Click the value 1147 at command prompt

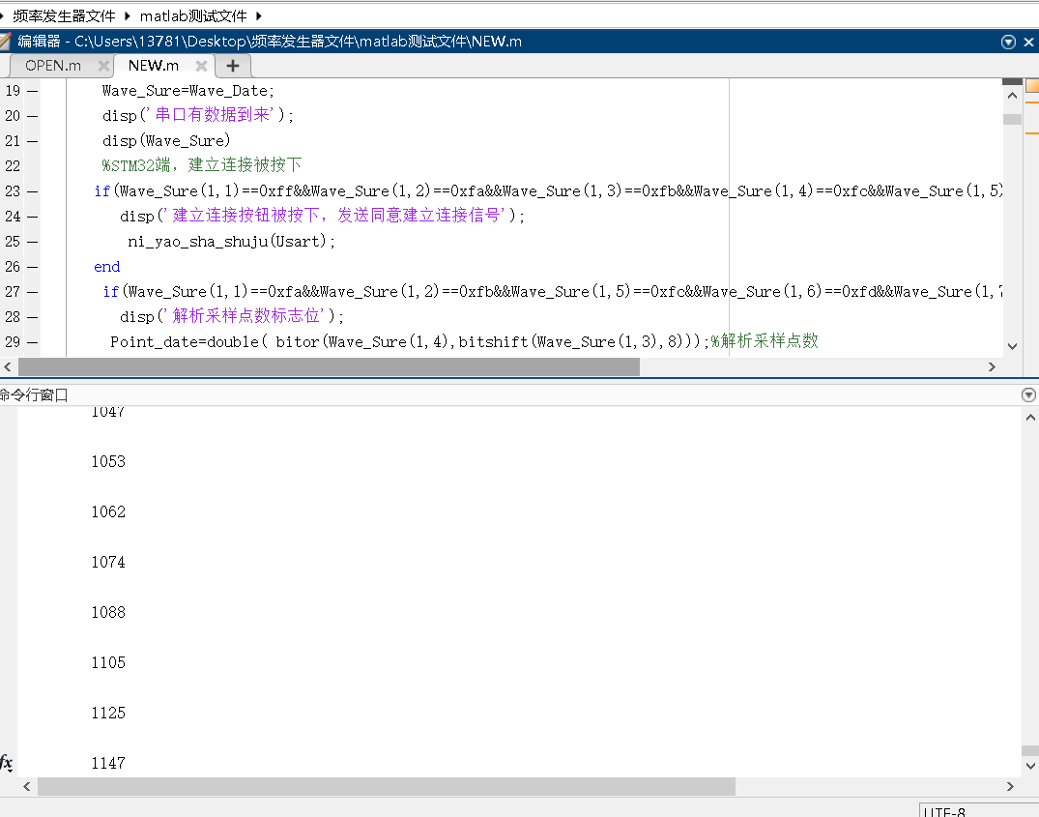click(x=108, y=764)
